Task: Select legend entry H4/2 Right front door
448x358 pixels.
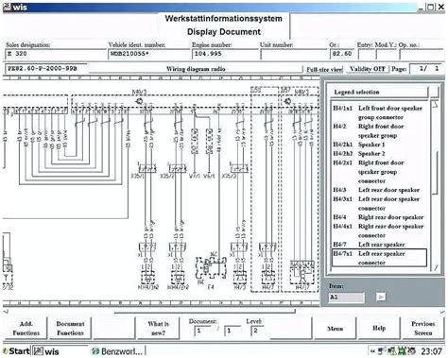Action: [x=369, y=130]
